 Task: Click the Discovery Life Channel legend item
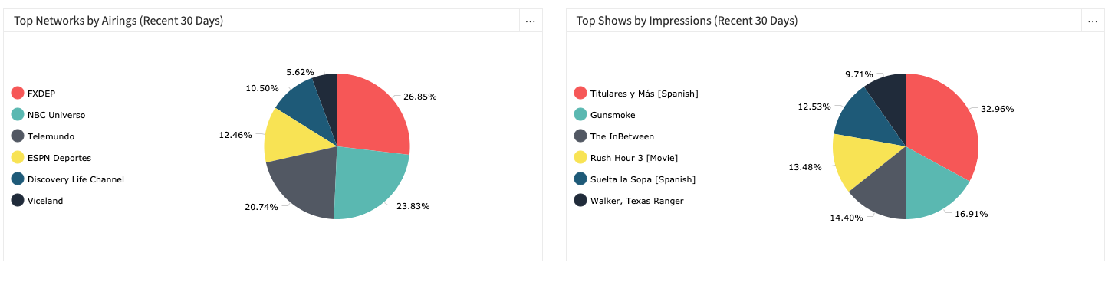[x=67, y=179]
